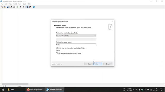This screenshot has height=92, width=165.
Task: Switch to the main folder taskbar item
Action: tap(16, 90)
